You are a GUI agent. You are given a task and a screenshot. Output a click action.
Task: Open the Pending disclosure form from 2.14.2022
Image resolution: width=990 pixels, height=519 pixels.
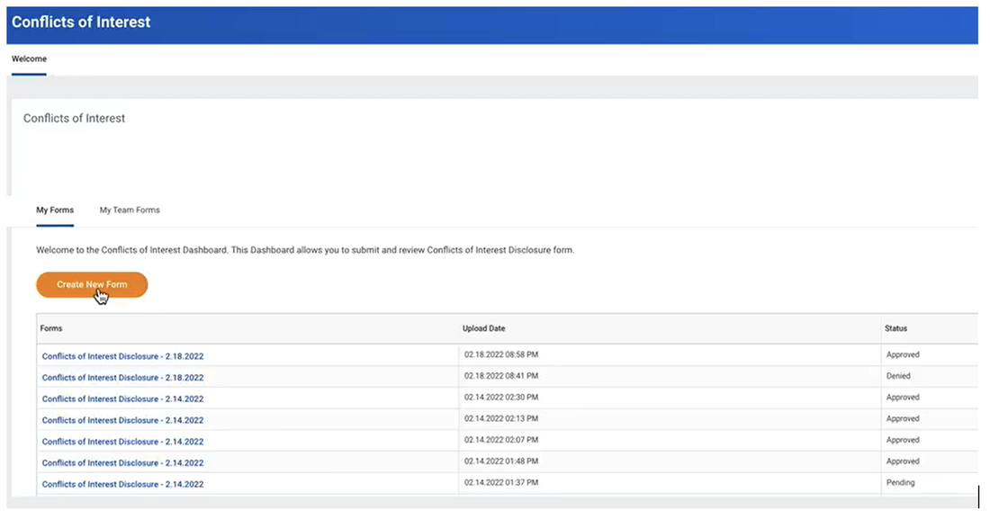pyautogui.click(x=121, y=484)
